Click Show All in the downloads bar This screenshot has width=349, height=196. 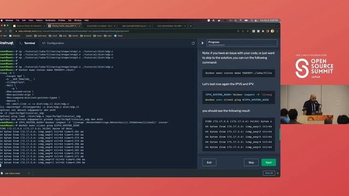click(269, 173)
